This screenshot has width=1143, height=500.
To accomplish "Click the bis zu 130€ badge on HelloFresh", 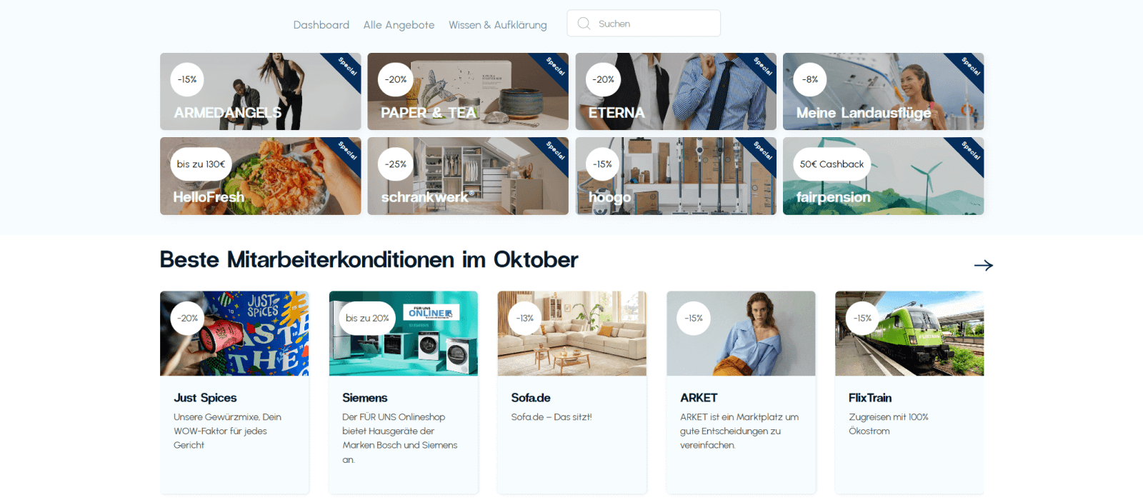I will (x=201, y=164).
